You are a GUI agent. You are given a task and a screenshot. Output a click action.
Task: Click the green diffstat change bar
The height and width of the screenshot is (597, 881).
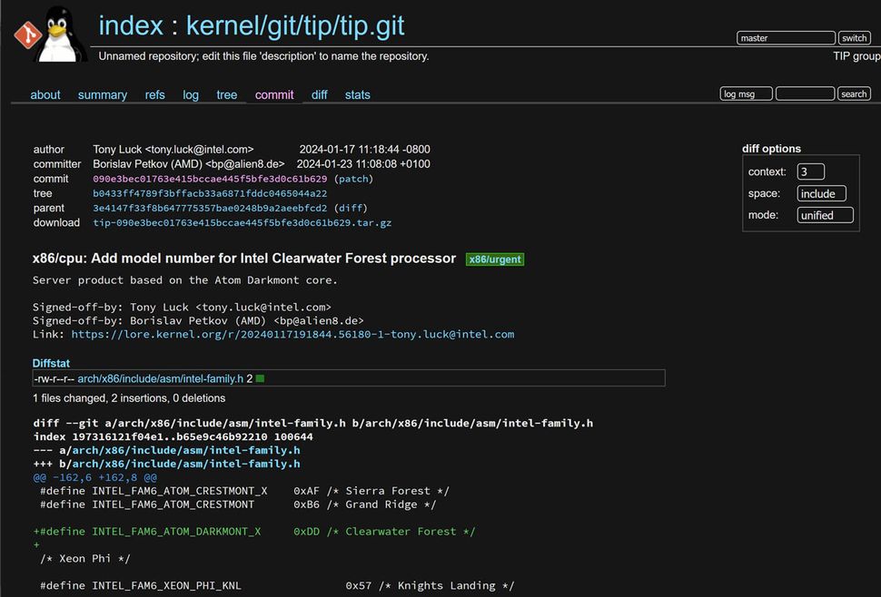(260, 378)
